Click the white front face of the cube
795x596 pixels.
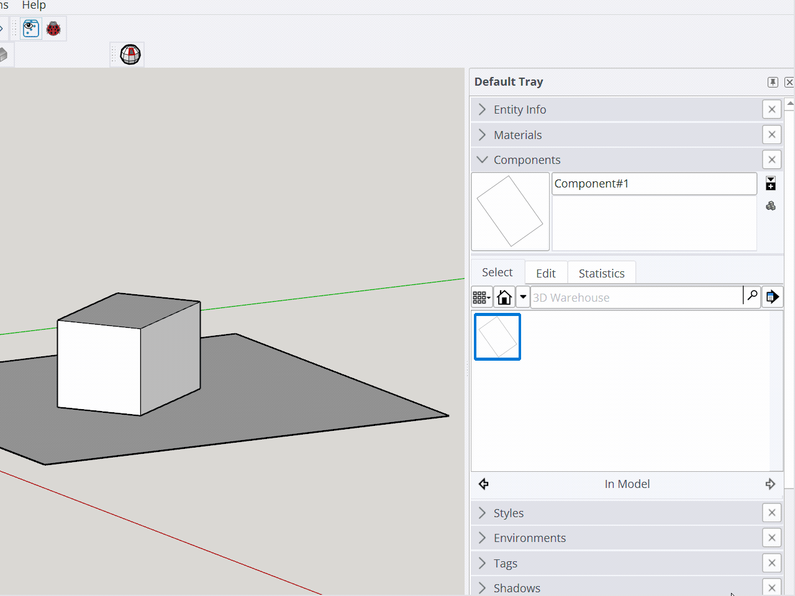coord(99,368)
